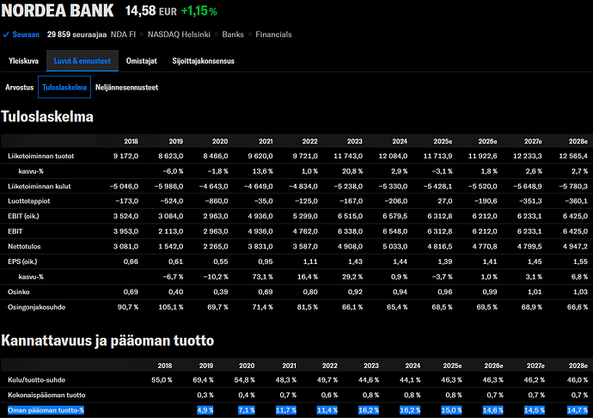This screenshot has width=593, height=418.
Task: Click the highlighted 16,2 % ROE for 2023
Action: (369, 410)
